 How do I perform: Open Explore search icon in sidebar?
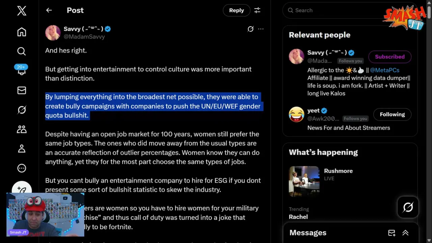[22, 51]
